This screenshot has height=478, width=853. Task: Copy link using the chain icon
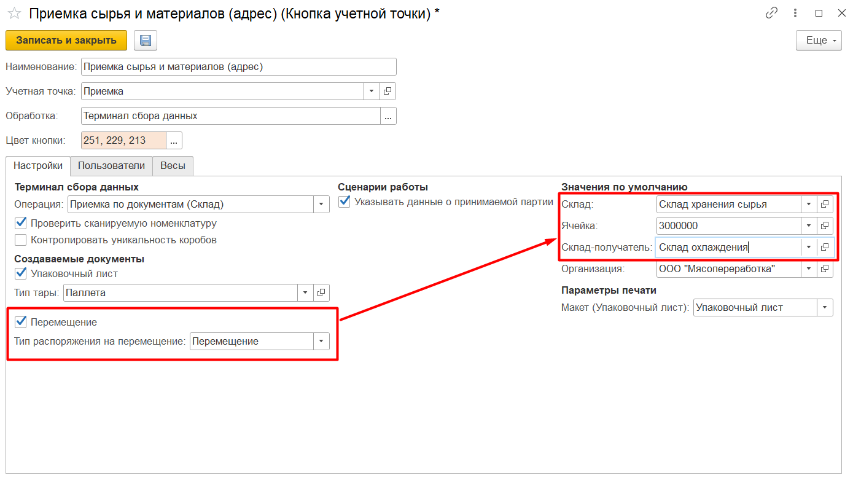771,14
